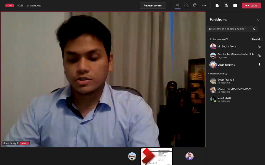Open the meeting chat icon
The image size is (265, 165).
186,6
